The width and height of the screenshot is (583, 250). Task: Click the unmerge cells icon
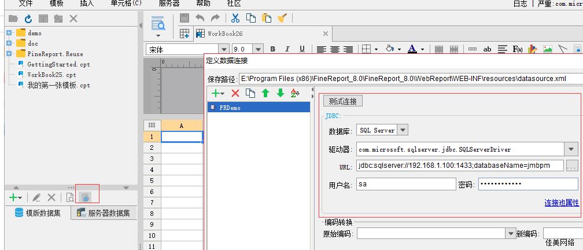coord(453,49)
